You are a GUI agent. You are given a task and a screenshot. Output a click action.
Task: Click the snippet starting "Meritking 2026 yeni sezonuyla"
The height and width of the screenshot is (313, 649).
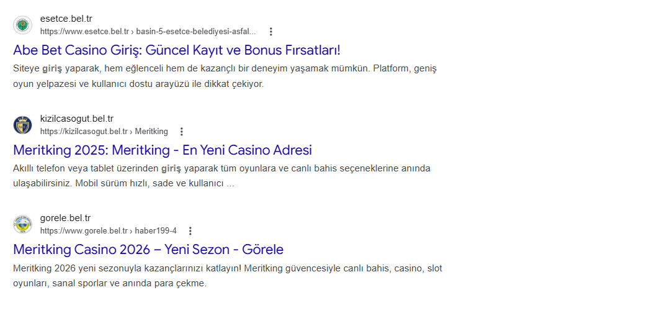[x=228, y=275]
